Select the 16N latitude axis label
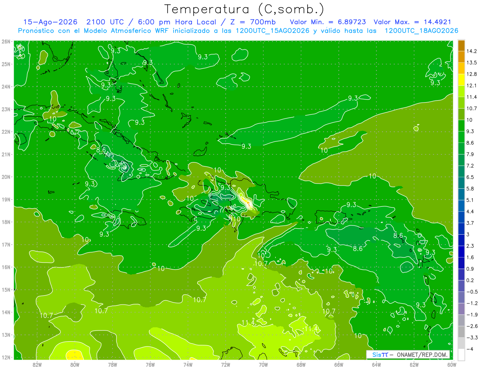The image size is (480, 370). click(x=6, y=267)
